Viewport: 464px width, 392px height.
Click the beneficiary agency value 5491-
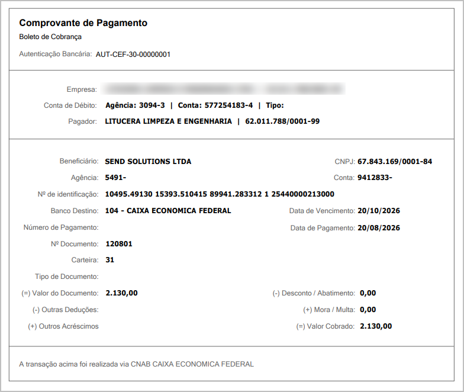(x=115, y=178)
